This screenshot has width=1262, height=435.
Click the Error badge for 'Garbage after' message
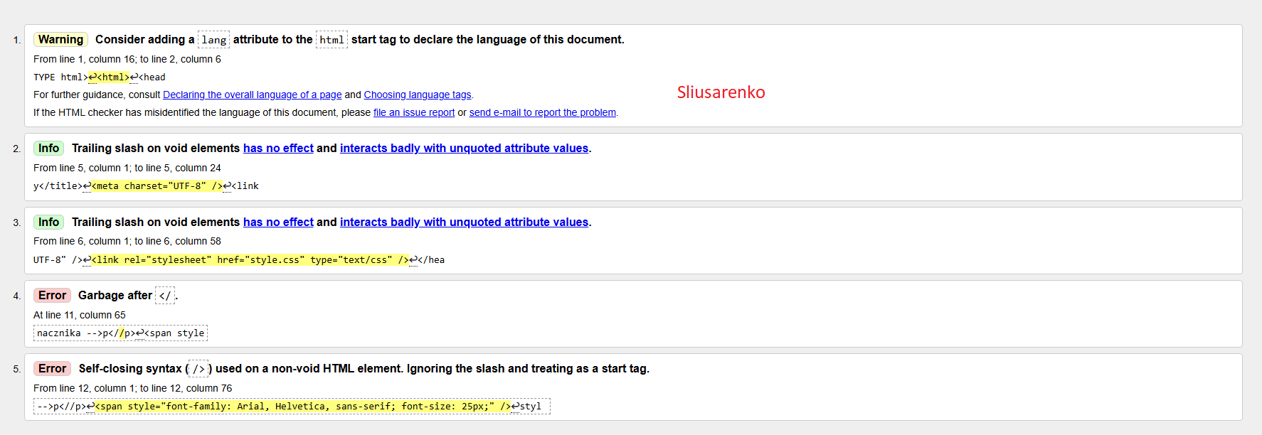(x=52, y=296)
